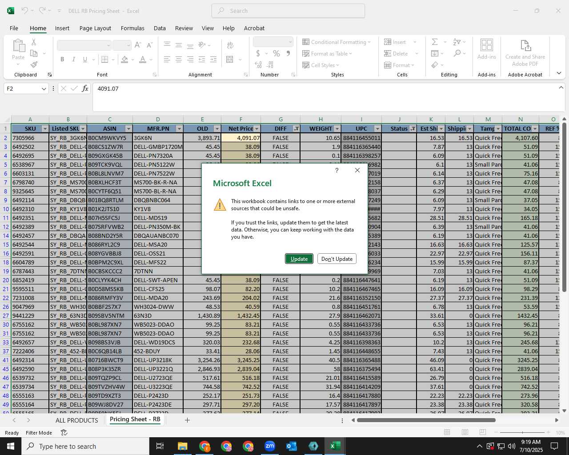The width and height of the screenshot is (569, 455).
Task: Click the Zoom app in the taskbar
Action: point(270,446)
